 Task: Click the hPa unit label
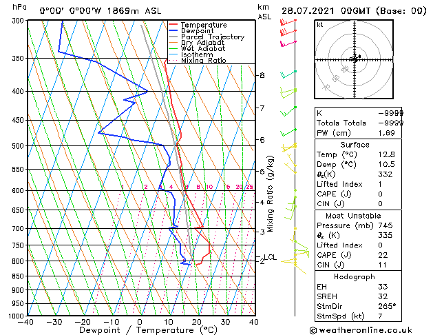coord(19,7)
